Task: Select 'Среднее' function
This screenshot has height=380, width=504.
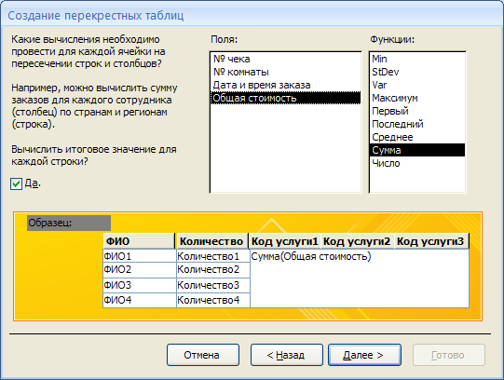Action: 417,137
